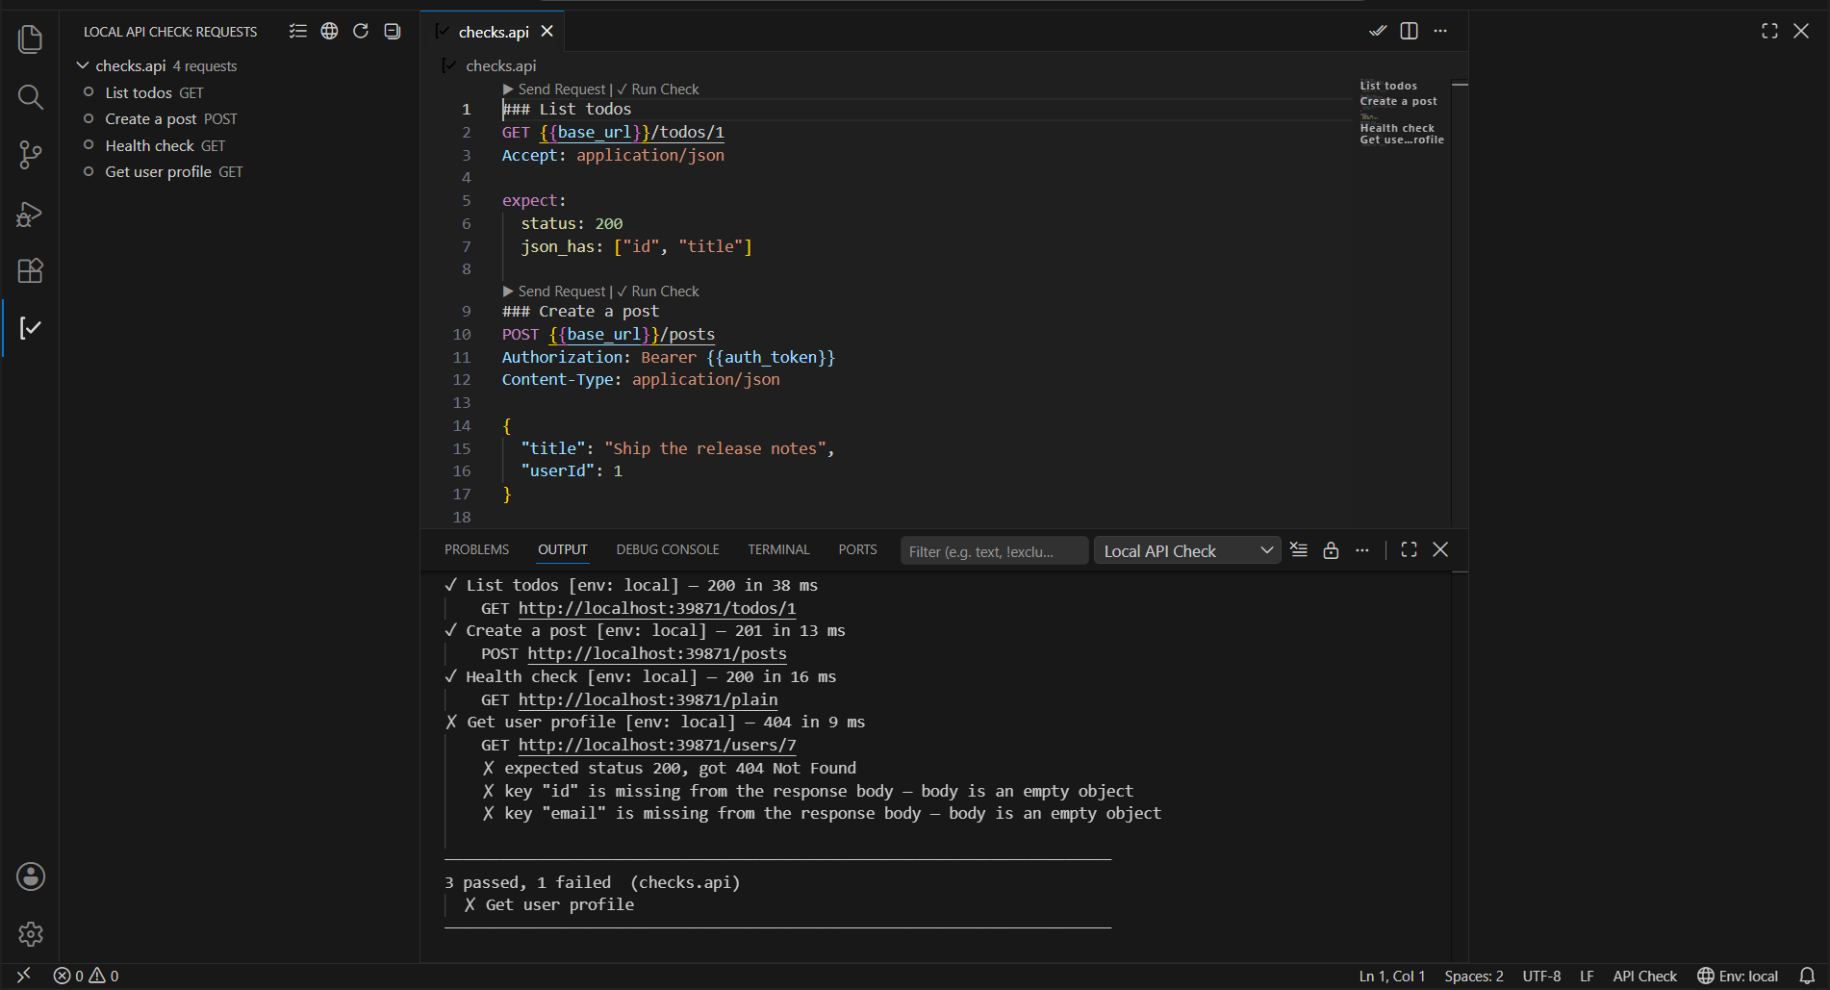Switch environment via Env: local
Viewport: 1830px width, 990px height.
tap(1738, 976)
